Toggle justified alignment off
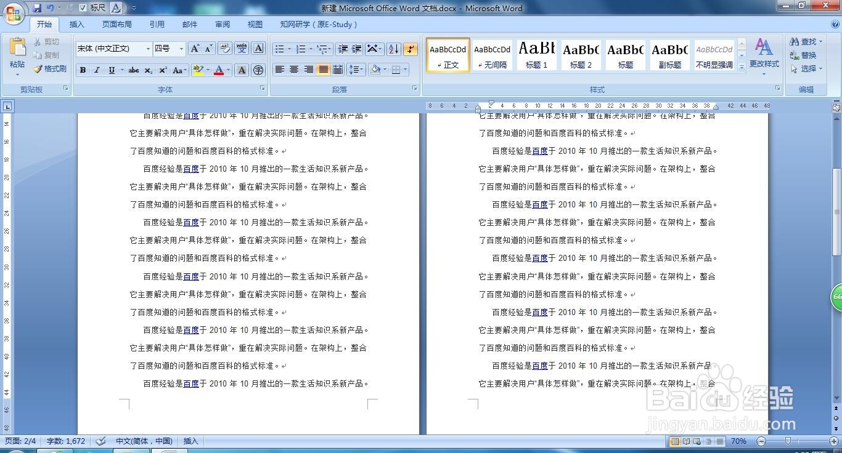The height and width of the screenshot is (453, 842). [x=323, y=70]
